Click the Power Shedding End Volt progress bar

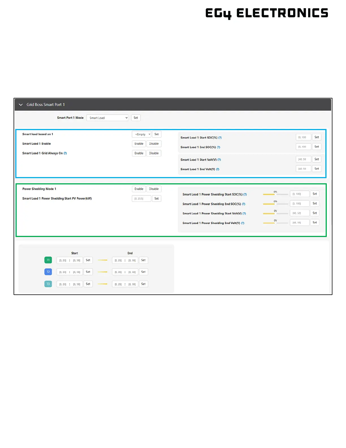pos(276,223)
